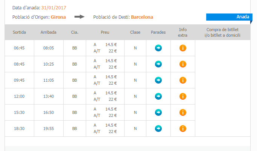Viewport: 257px width, 151px height.
Task: Select the Anada tab
Action: (228, 17)
